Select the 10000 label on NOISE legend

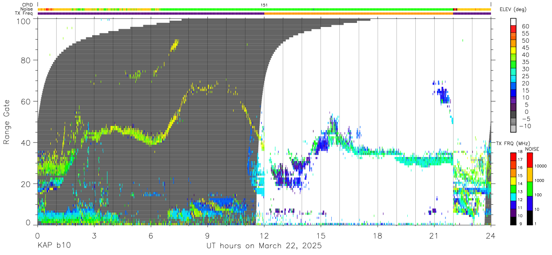tap(542, 166)
